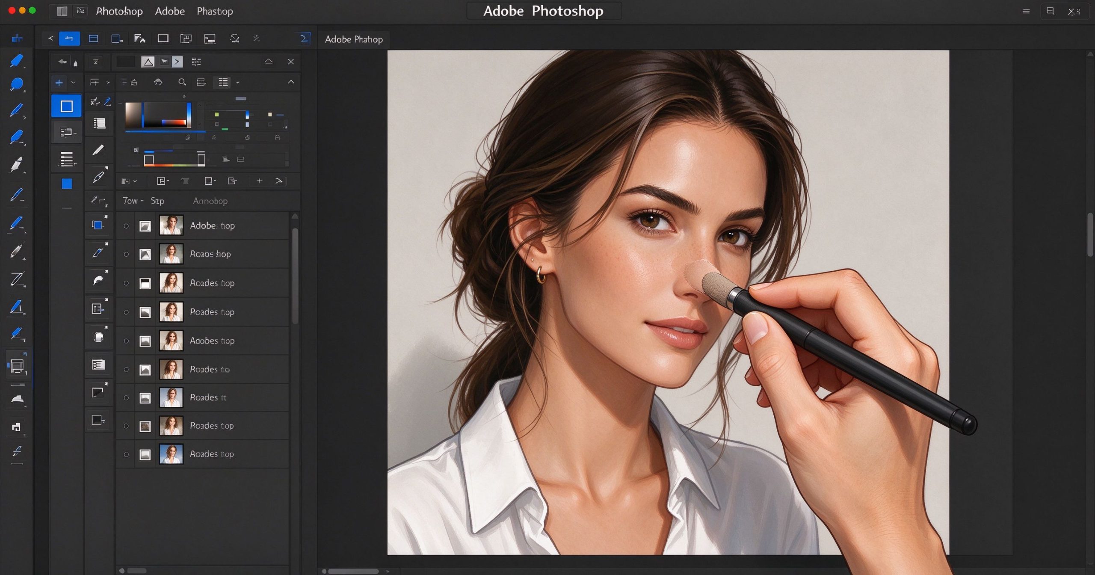Click the plus add icon above layer tabs

pos(259,181)
